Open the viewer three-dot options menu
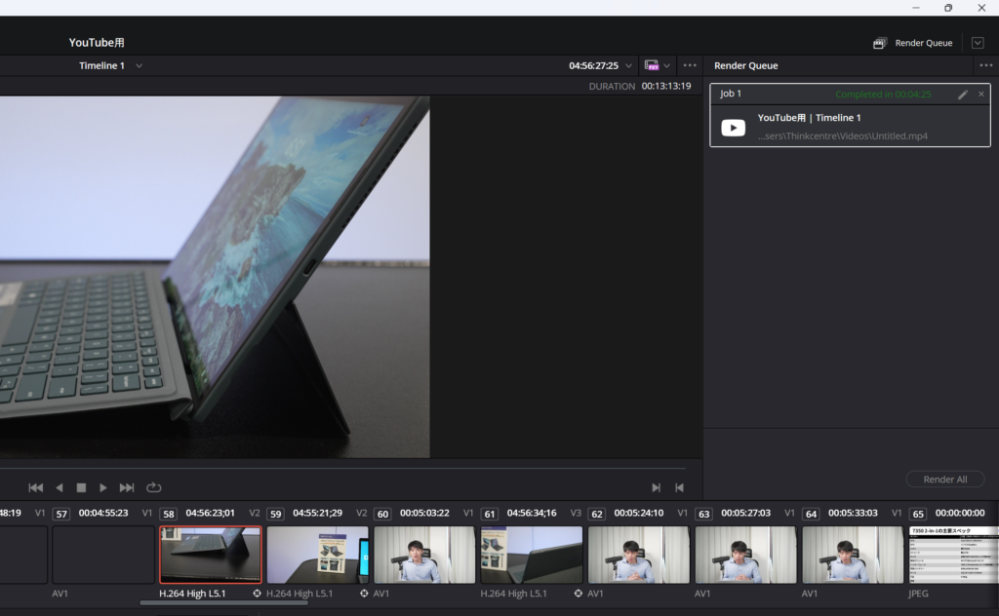Image resolution: width=999 pixels, height=616 pixels. pyautogui.click(x=690, y=65)
